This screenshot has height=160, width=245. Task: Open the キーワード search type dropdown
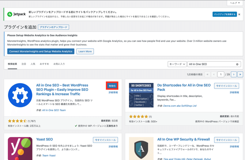point(177,64)
